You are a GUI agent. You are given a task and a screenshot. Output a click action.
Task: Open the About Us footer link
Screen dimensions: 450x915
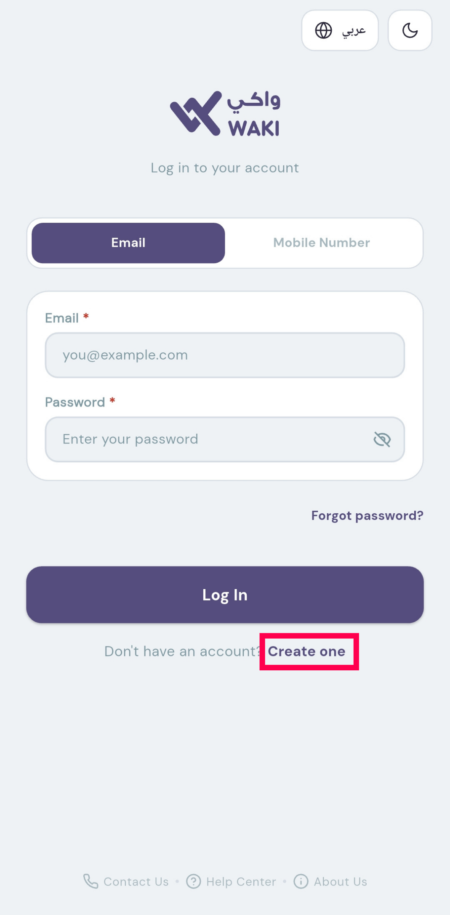click(341, 881)
